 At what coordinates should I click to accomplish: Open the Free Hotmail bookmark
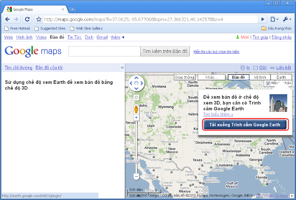point(17,28)
